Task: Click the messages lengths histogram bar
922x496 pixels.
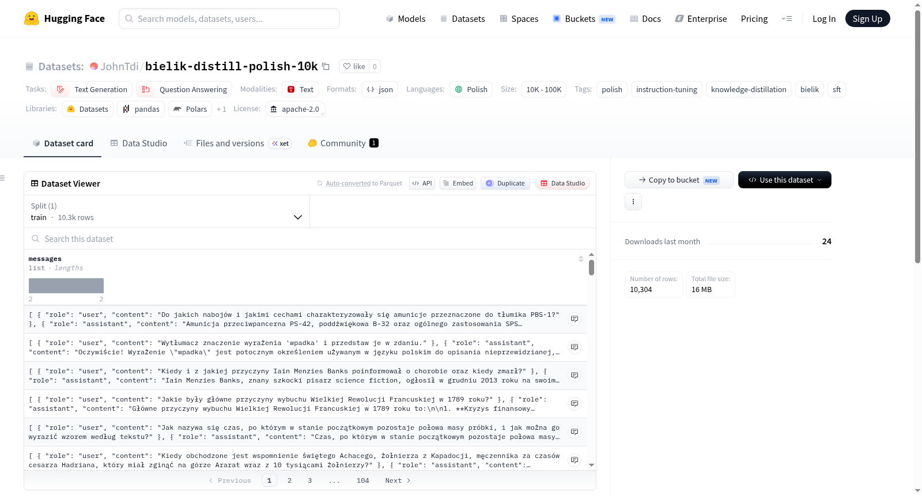Action: click(x=66, y=286)
